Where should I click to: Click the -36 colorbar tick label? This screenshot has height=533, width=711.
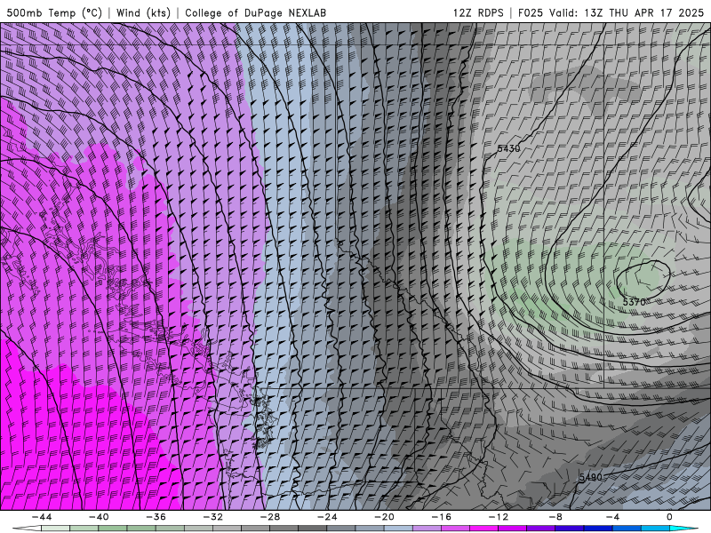click(x=156, y=517)
